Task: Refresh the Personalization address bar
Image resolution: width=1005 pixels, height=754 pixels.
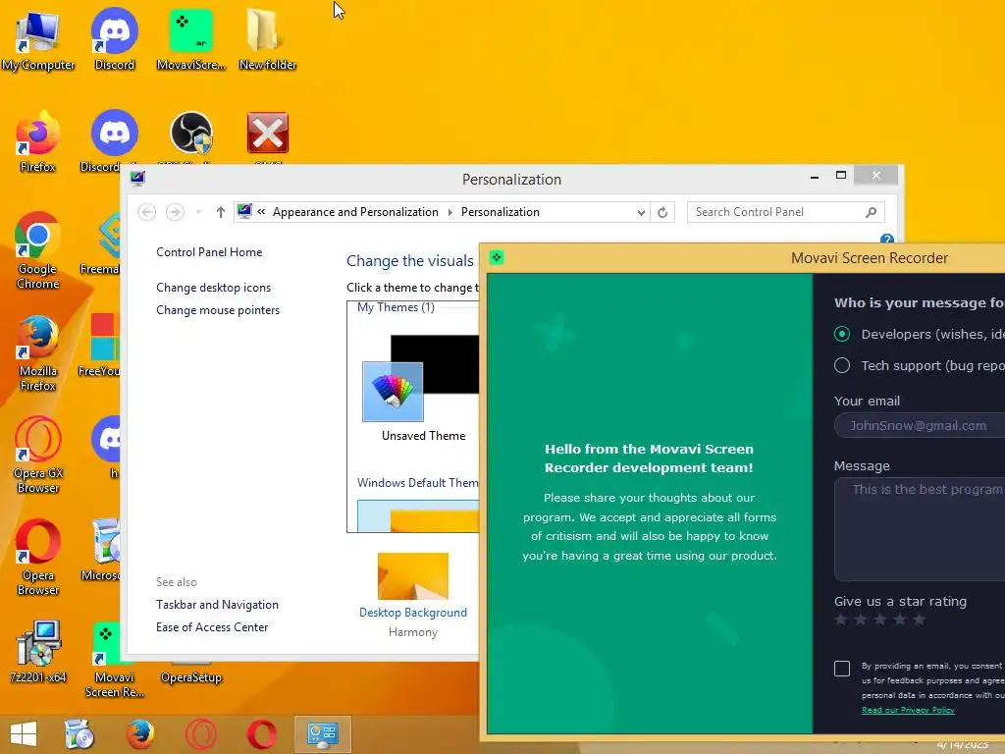Action: pyautogui.click(x=662, y=212)
